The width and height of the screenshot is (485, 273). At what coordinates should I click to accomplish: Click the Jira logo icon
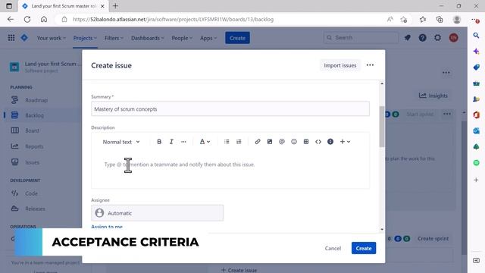(24, 38)
